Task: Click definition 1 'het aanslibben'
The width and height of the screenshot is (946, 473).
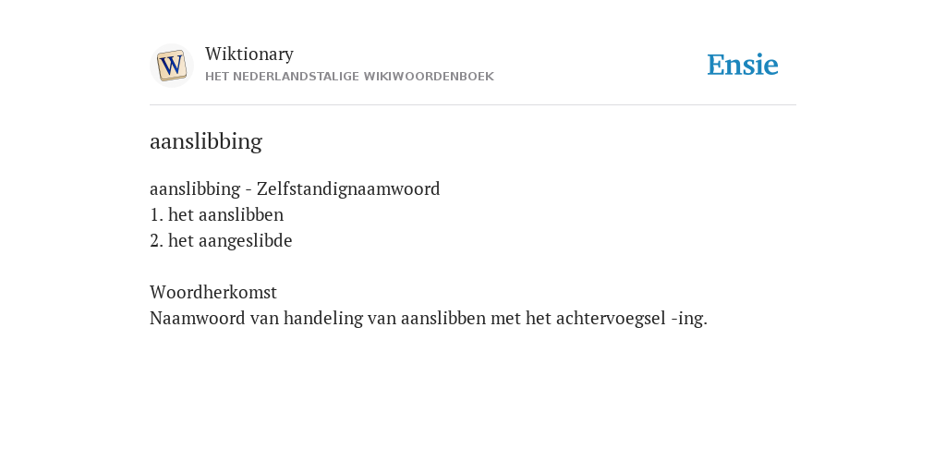Action: tap(216, 214)
